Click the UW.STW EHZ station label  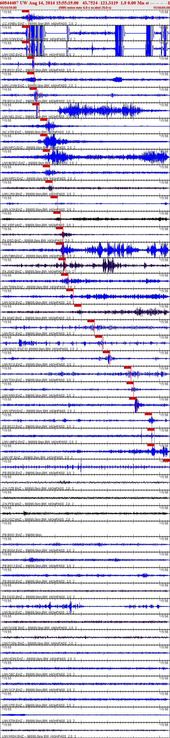(x=39, y=721)
